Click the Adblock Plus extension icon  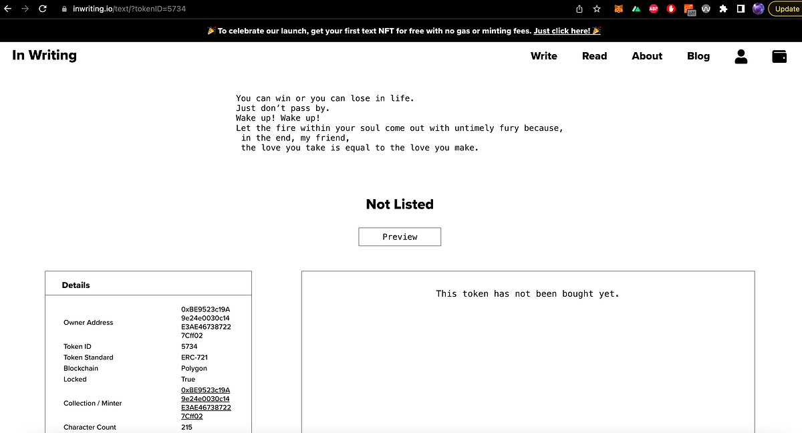click(654, 9)
